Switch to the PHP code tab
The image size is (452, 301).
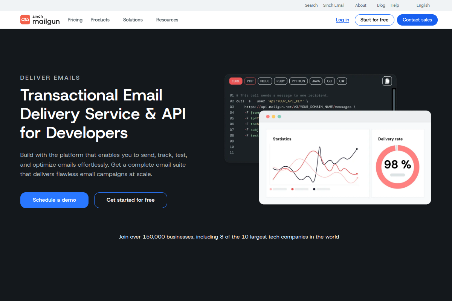point(250,81)
